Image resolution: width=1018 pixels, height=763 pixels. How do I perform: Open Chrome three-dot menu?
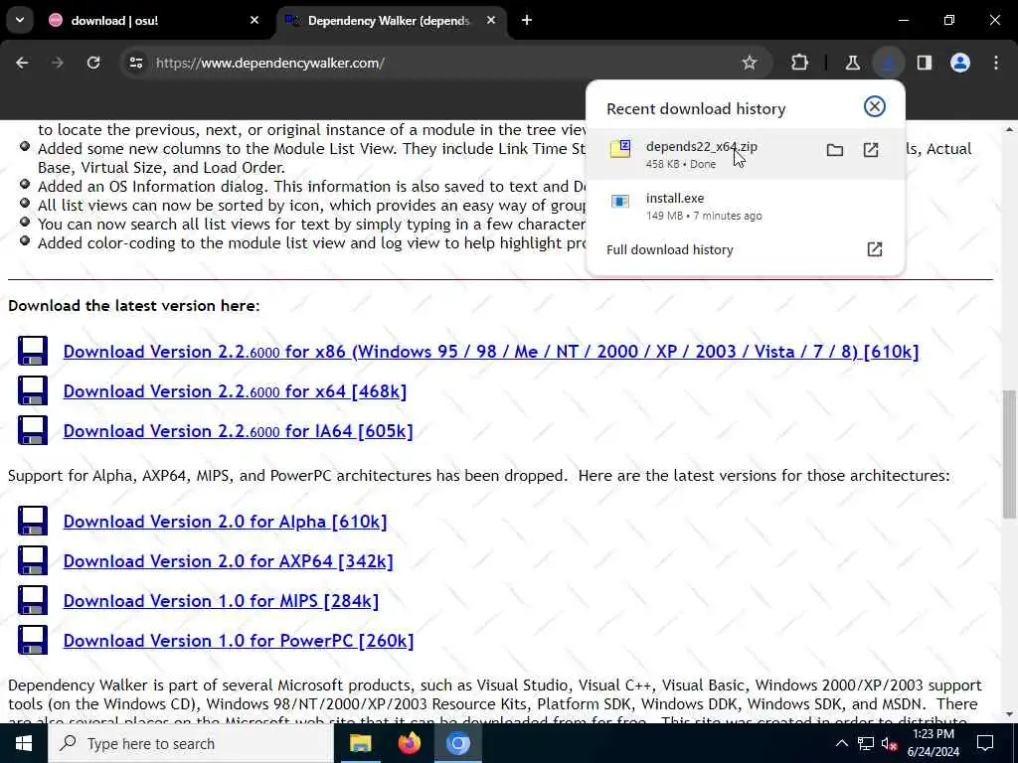tap(996, 63)
